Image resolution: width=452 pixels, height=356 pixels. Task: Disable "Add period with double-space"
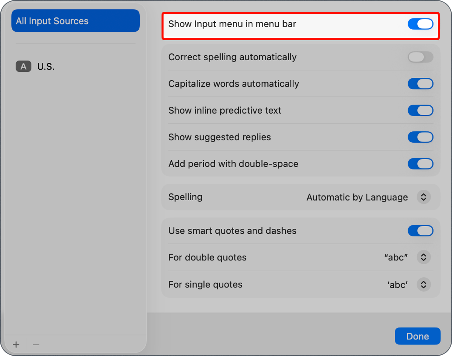tap(420, 164)
